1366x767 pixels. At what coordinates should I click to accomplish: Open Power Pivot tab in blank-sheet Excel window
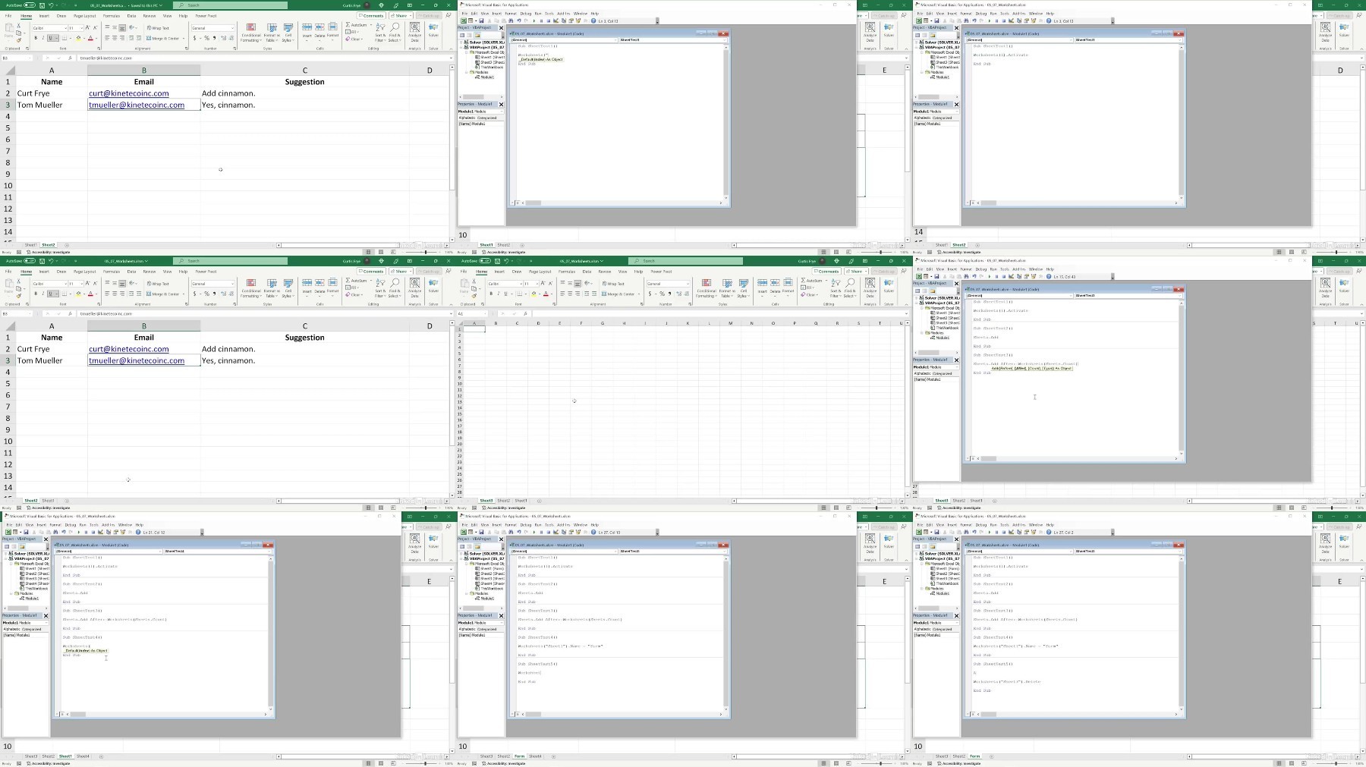pyautogui.click(x=661, y=272)
